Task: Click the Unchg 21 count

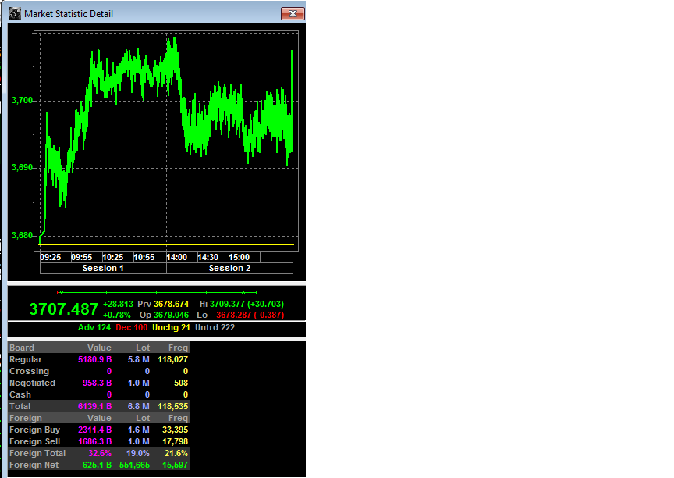Action: [171, 327]
